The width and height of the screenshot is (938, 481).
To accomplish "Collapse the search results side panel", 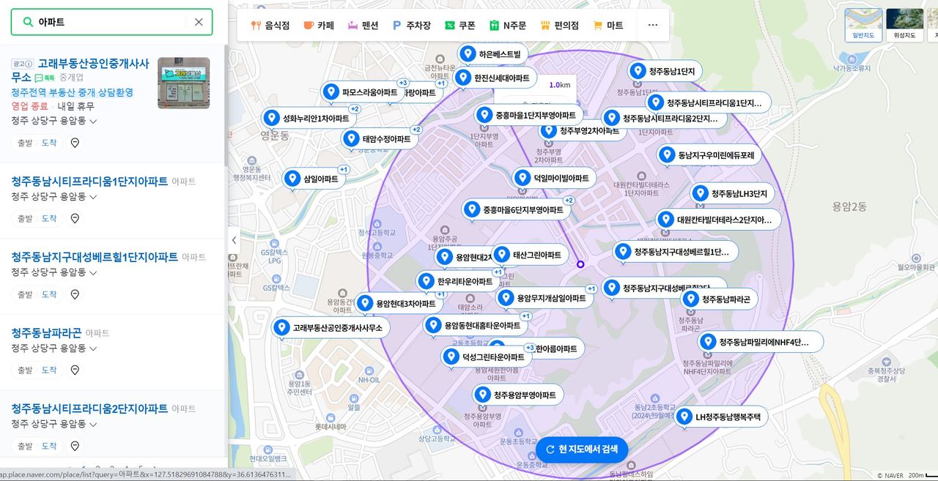I will (234, 240).
